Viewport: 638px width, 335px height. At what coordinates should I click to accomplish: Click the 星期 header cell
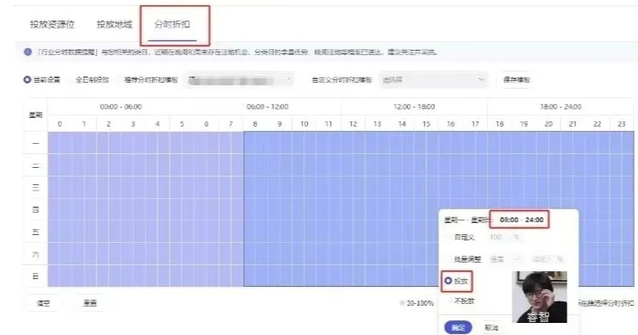pos(35,115)
